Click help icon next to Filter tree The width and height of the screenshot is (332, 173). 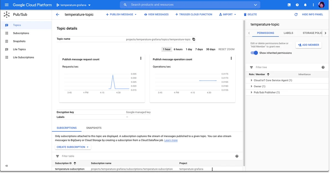[323, 67]
